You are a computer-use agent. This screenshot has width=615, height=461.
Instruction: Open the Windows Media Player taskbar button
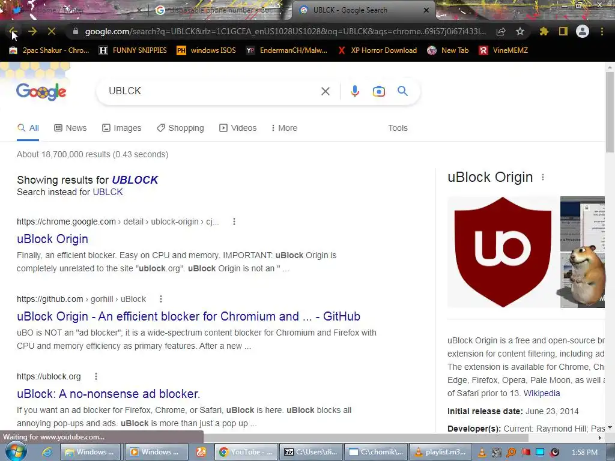click(156, 452)
